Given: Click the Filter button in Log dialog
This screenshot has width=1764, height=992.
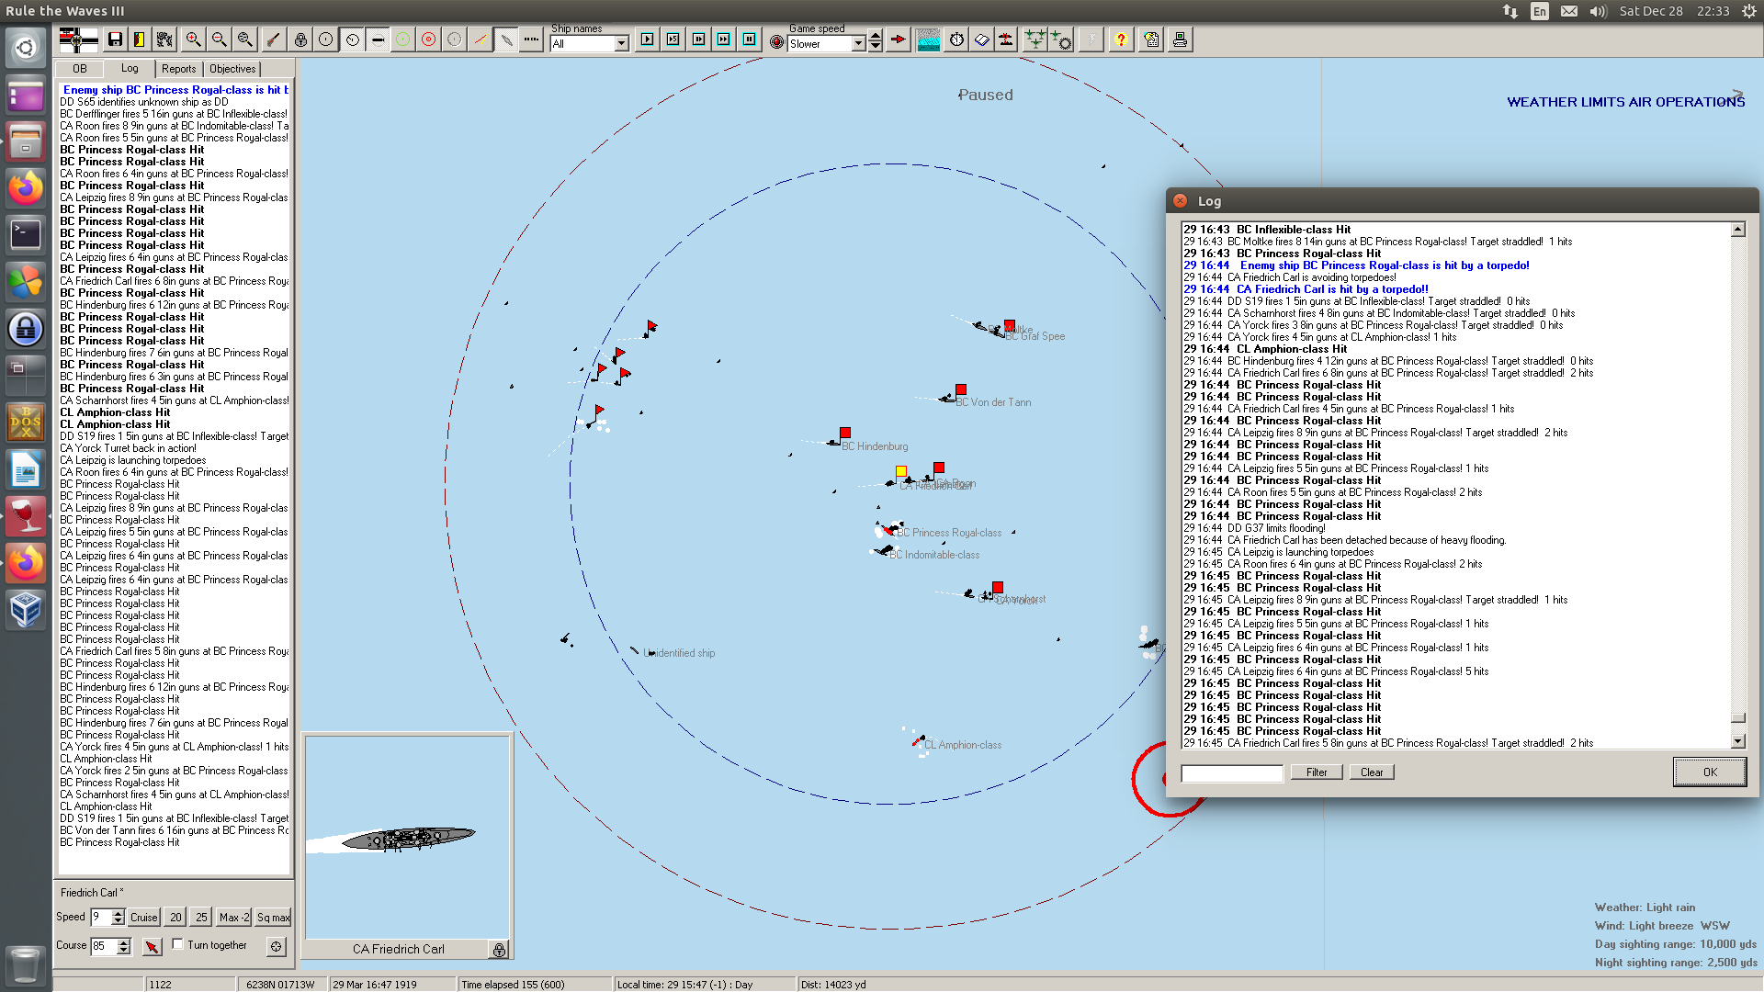Looking at the screenshot, I should tap(1316, 772).
